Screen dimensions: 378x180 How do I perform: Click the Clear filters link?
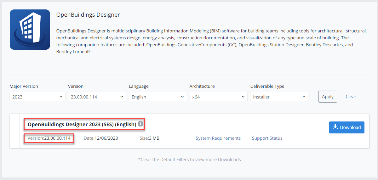point(351,97)
